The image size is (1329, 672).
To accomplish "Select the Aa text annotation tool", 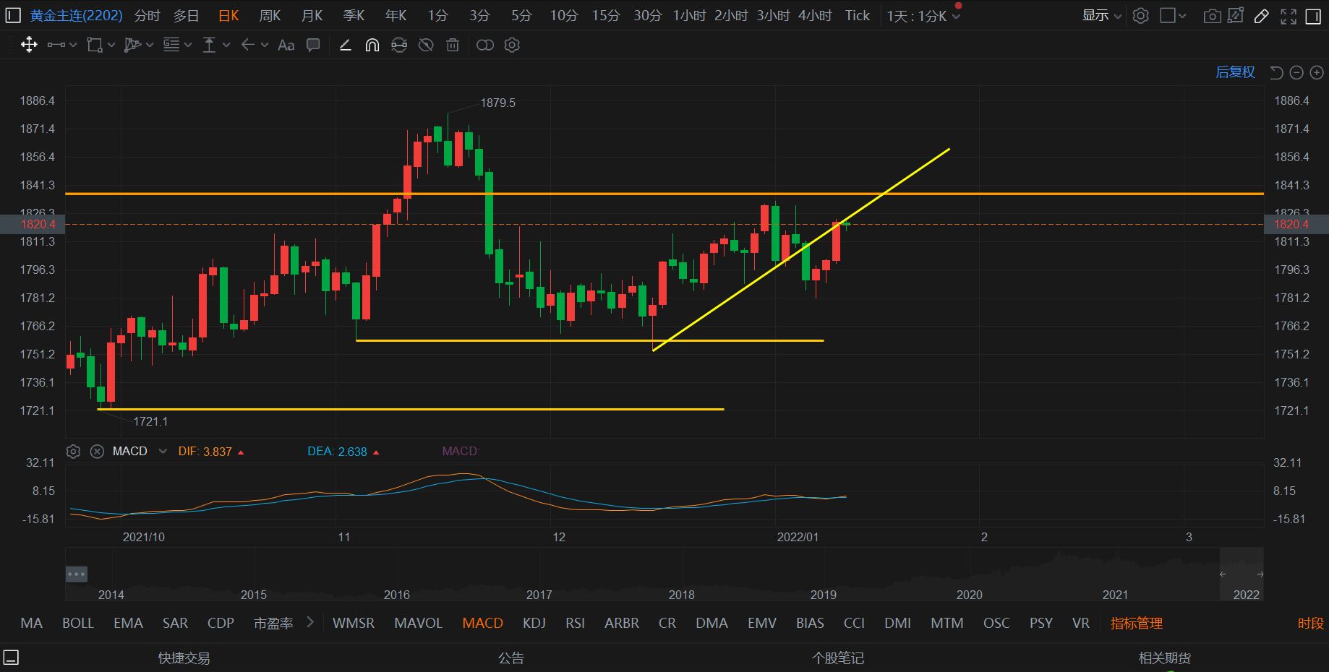I will point(286,46).
